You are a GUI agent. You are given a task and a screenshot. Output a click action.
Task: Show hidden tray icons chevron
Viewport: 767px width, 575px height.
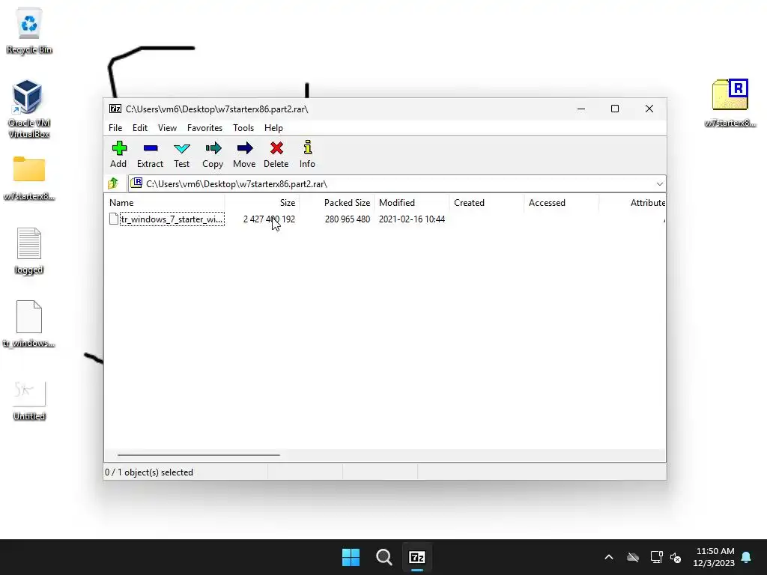point(609,557)
